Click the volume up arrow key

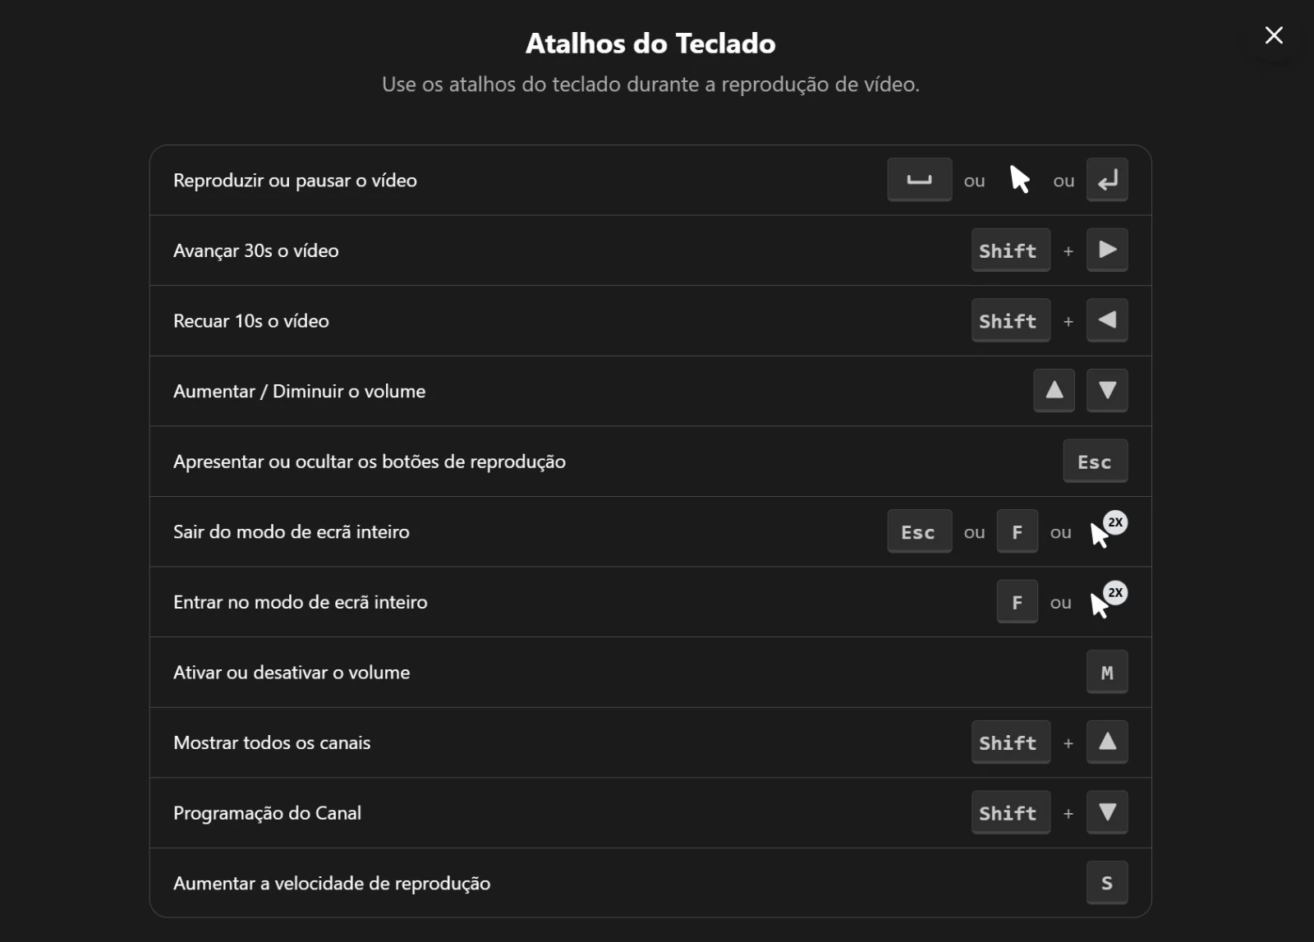pyautogui.click(x=1054, y=390)
